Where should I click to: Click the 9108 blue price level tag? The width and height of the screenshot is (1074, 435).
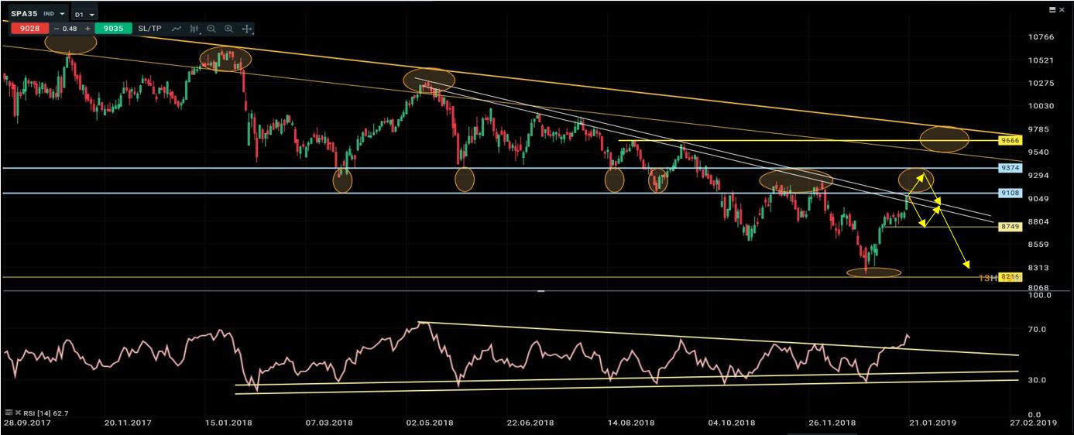[1010, 194]
